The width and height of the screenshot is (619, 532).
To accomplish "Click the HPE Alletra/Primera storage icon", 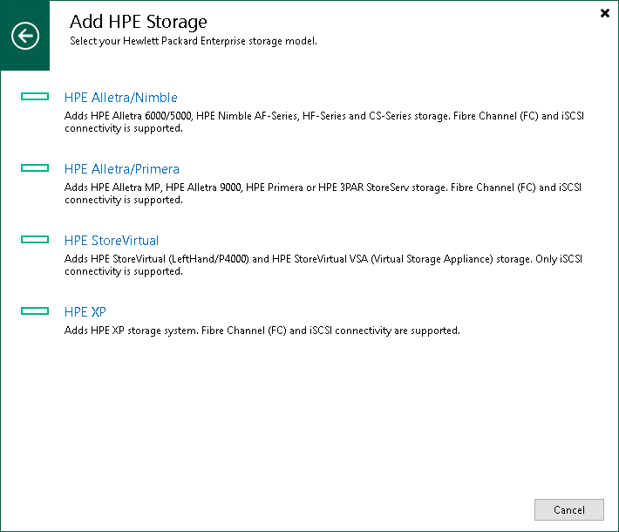I will pos(35,167).
